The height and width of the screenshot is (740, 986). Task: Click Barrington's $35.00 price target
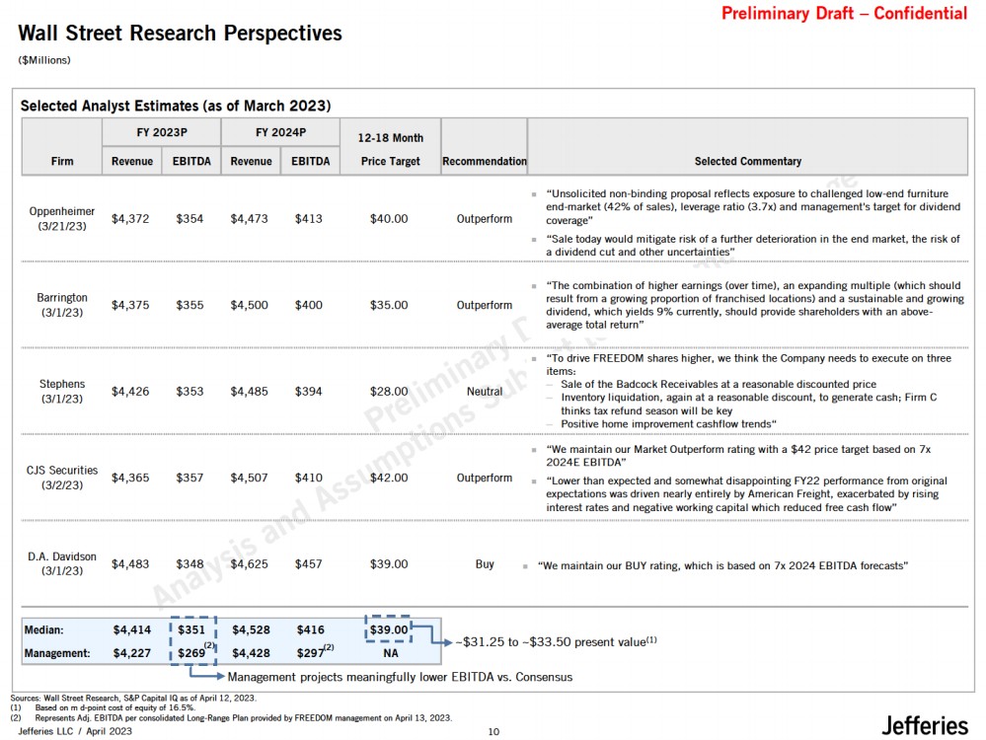tap(388, 305)
